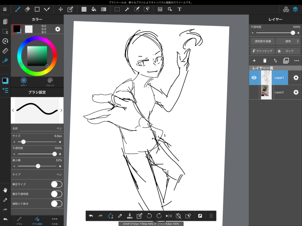Screen dimensions: 302x226
Task: Select the Eraser tool in top toolbar
Action: (x=27, y=9)
